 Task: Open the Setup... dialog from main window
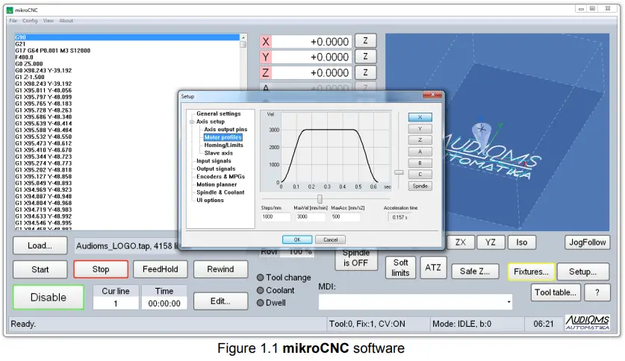pyautogui.click(x=582, y=271)
